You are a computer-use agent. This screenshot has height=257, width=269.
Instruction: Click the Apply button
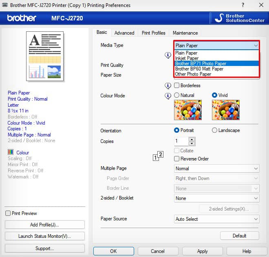click(202, 251)
